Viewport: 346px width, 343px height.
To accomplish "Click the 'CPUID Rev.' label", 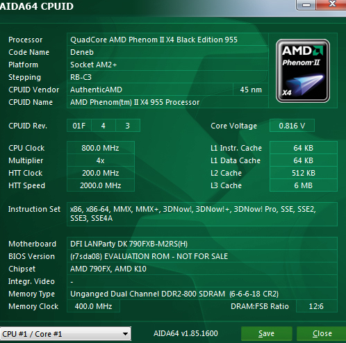I will (28, 126).
